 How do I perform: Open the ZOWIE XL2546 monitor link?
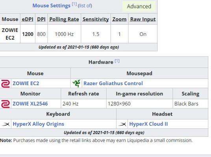pyautogui.click(x=30, y=104)
